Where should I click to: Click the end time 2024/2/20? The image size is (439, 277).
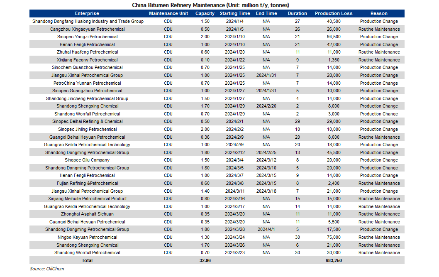pos(266,106)
